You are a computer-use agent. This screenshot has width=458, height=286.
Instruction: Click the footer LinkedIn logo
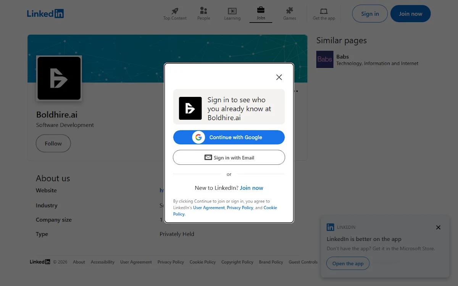pyautogui.click(x=40, y=262)
